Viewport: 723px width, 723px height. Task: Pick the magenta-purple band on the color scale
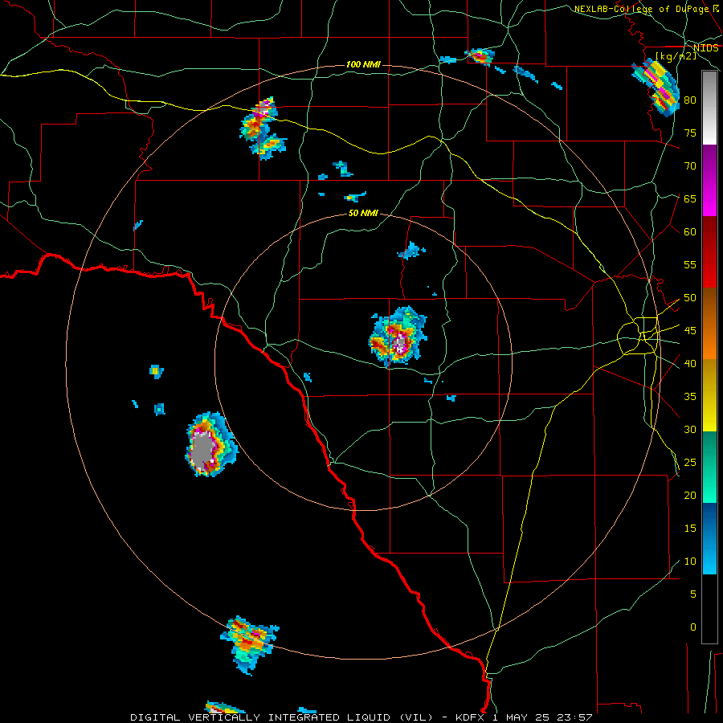pyautogui.click(x=709, y=181)
